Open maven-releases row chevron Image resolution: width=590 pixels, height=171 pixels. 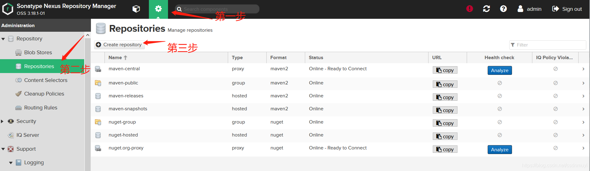pos(583,96)
